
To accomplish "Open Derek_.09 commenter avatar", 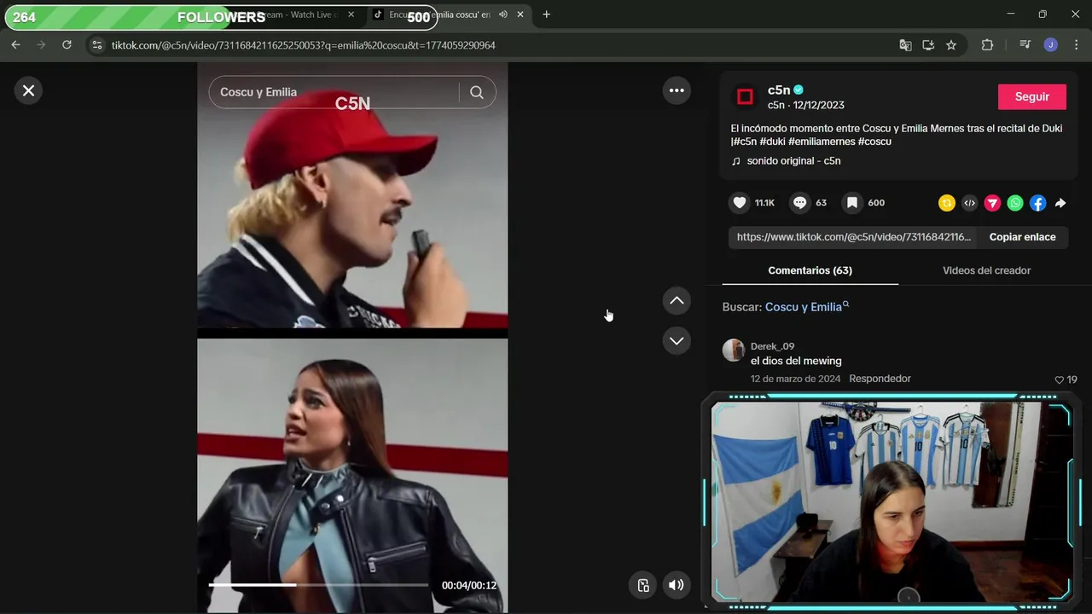I will (733, 350).
